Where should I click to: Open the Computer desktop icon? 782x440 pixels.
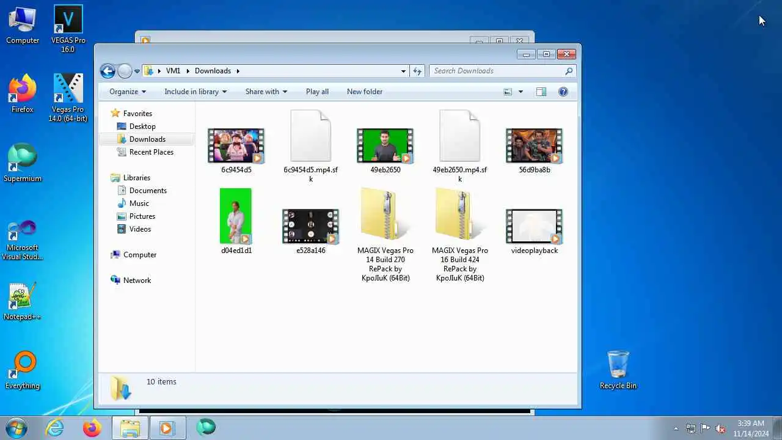tap(23, 26)
